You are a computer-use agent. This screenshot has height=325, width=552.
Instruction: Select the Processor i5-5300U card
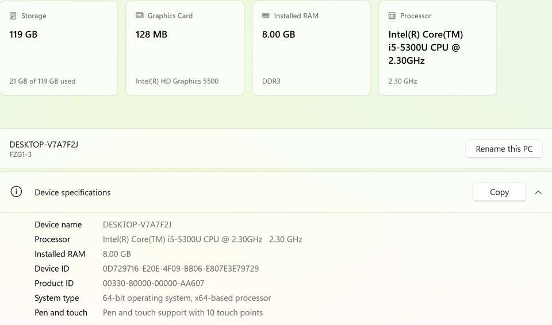click(x=438, y=48)
